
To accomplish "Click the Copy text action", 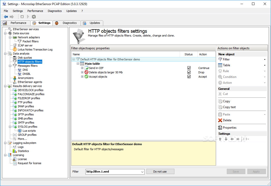I will pyautogui.click(x=229, y=107).
